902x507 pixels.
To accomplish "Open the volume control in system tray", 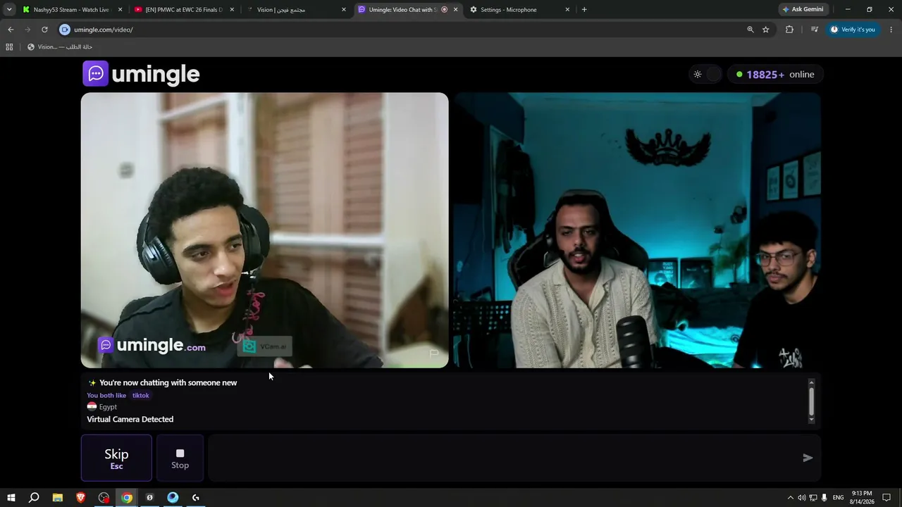I will (x=801, y=498).
